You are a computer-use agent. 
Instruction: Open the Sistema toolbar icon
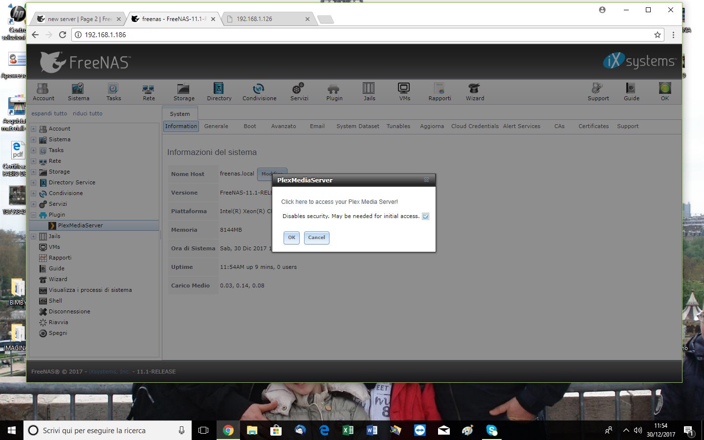coord(78,92)
